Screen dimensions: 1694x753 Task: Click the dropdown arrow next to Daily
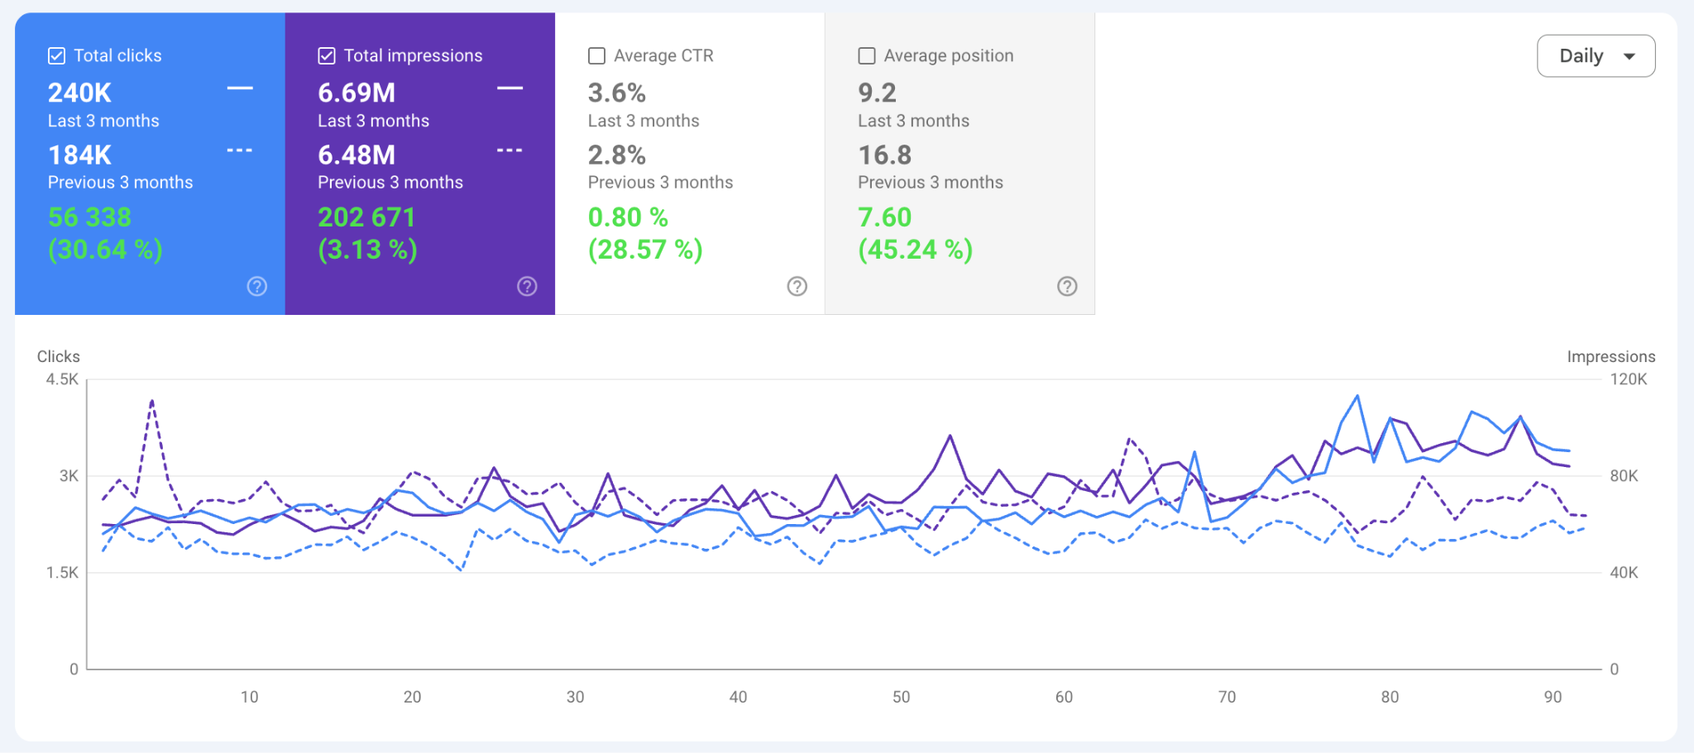tap(1630, 56)
